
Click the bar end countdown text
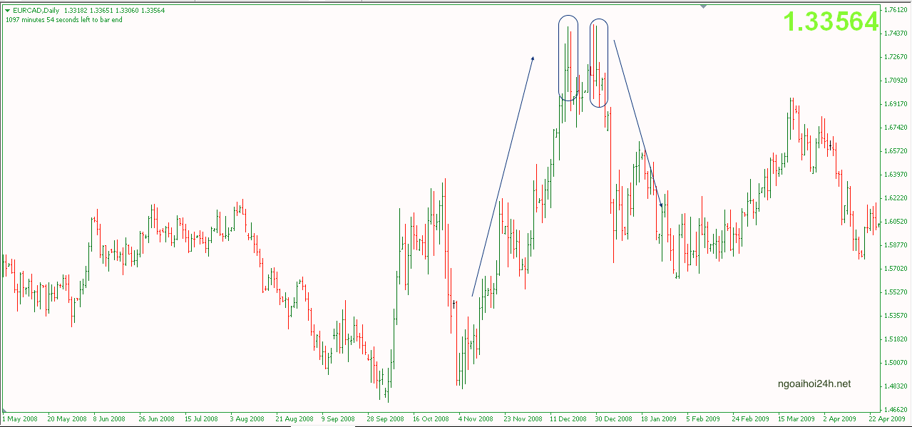[63, 20]
